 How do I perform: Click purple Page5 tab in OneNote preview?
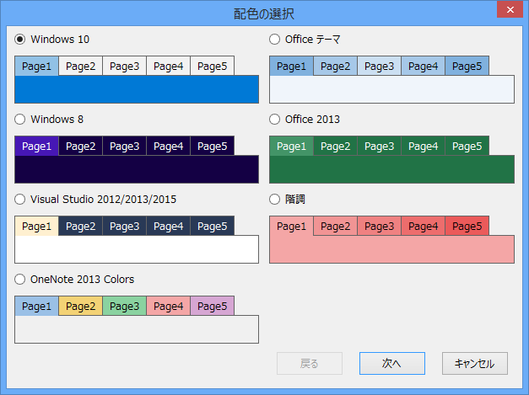(212, 307)
